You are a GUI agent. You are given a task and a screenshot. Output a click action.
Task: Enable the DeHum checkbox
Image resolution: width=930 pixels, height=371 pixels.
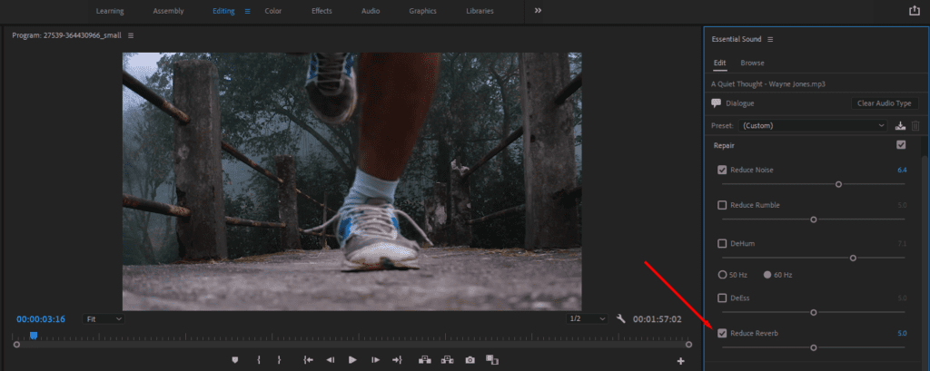(722, 244)
